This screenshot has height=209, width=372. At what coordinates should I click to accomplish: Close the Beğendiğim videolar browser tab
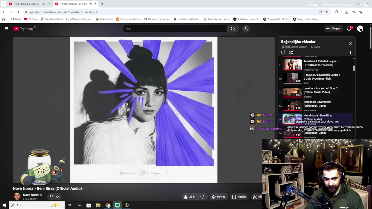[x=49, y=4]
